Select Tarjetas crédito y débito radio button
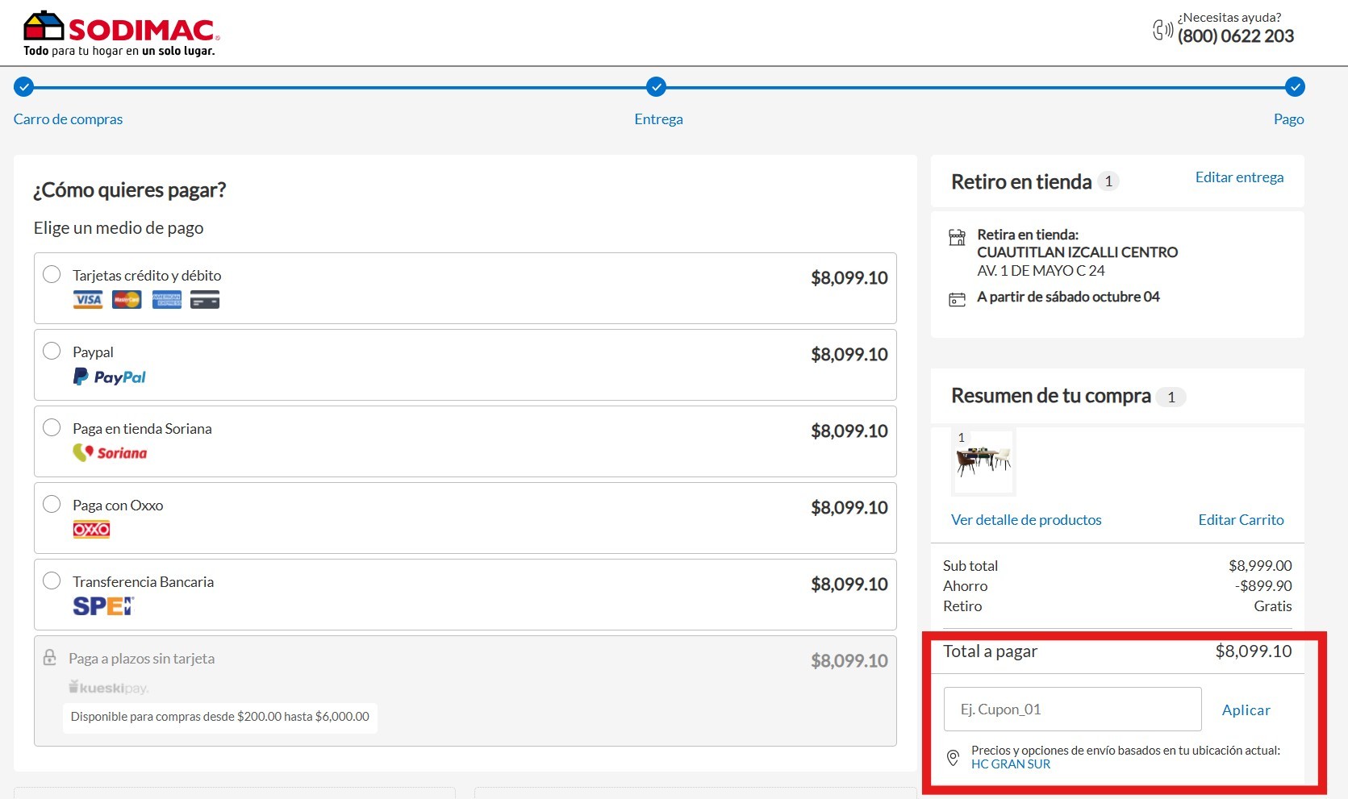Viewport: 1348px width, 799px height. point(52,274)
